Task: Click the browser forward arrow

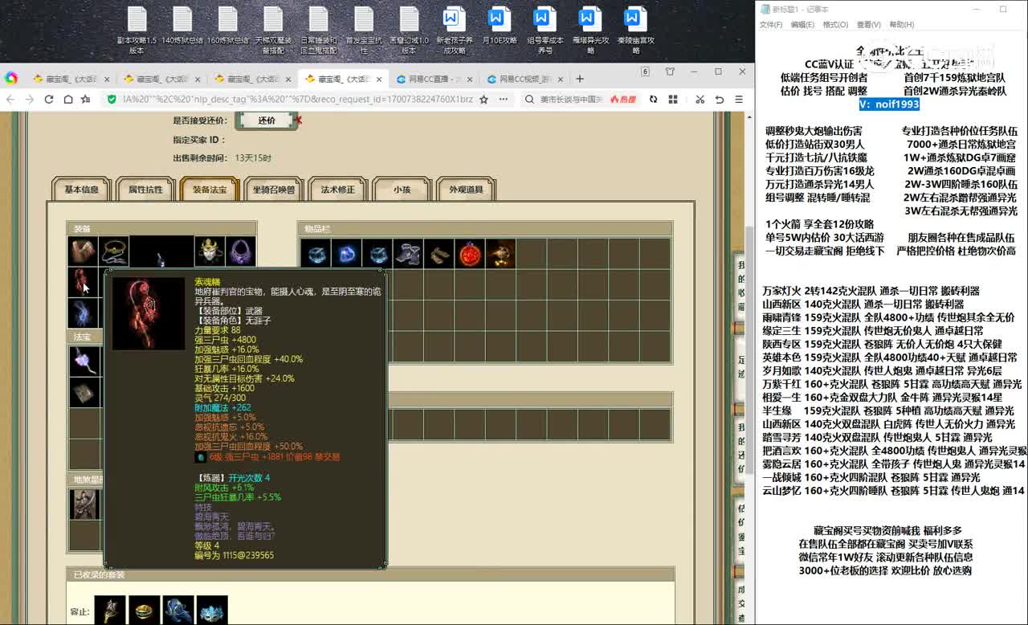Action: (30, 99)
